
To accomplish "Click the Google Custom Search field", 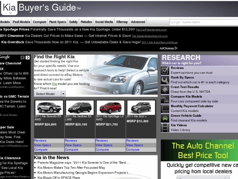I will 204,22.
